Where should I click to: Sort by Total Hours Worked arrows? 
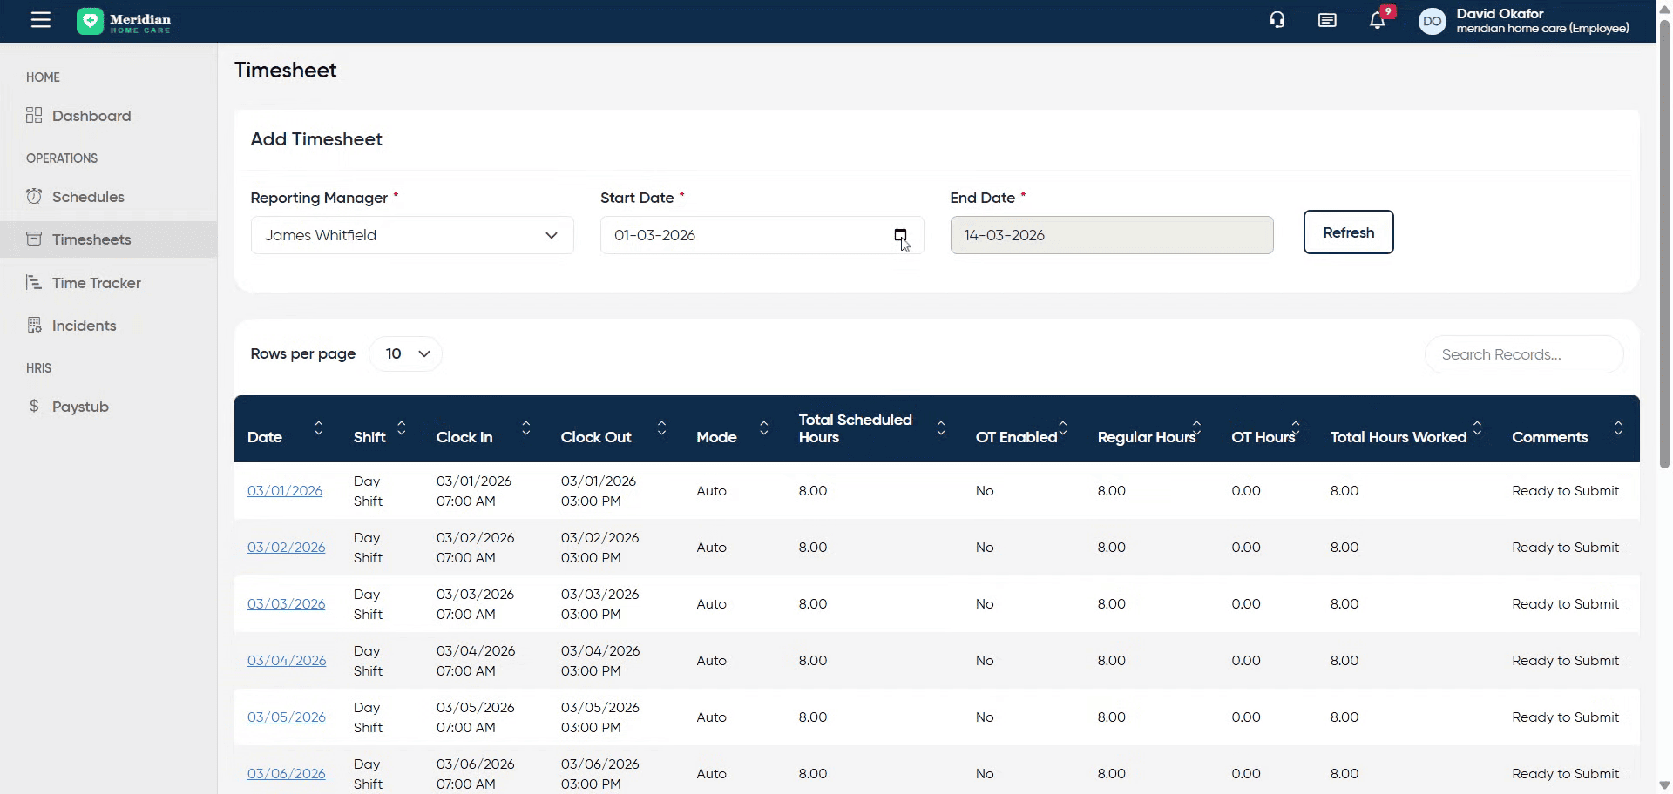pyautogui.click(x=1477, y=428)
